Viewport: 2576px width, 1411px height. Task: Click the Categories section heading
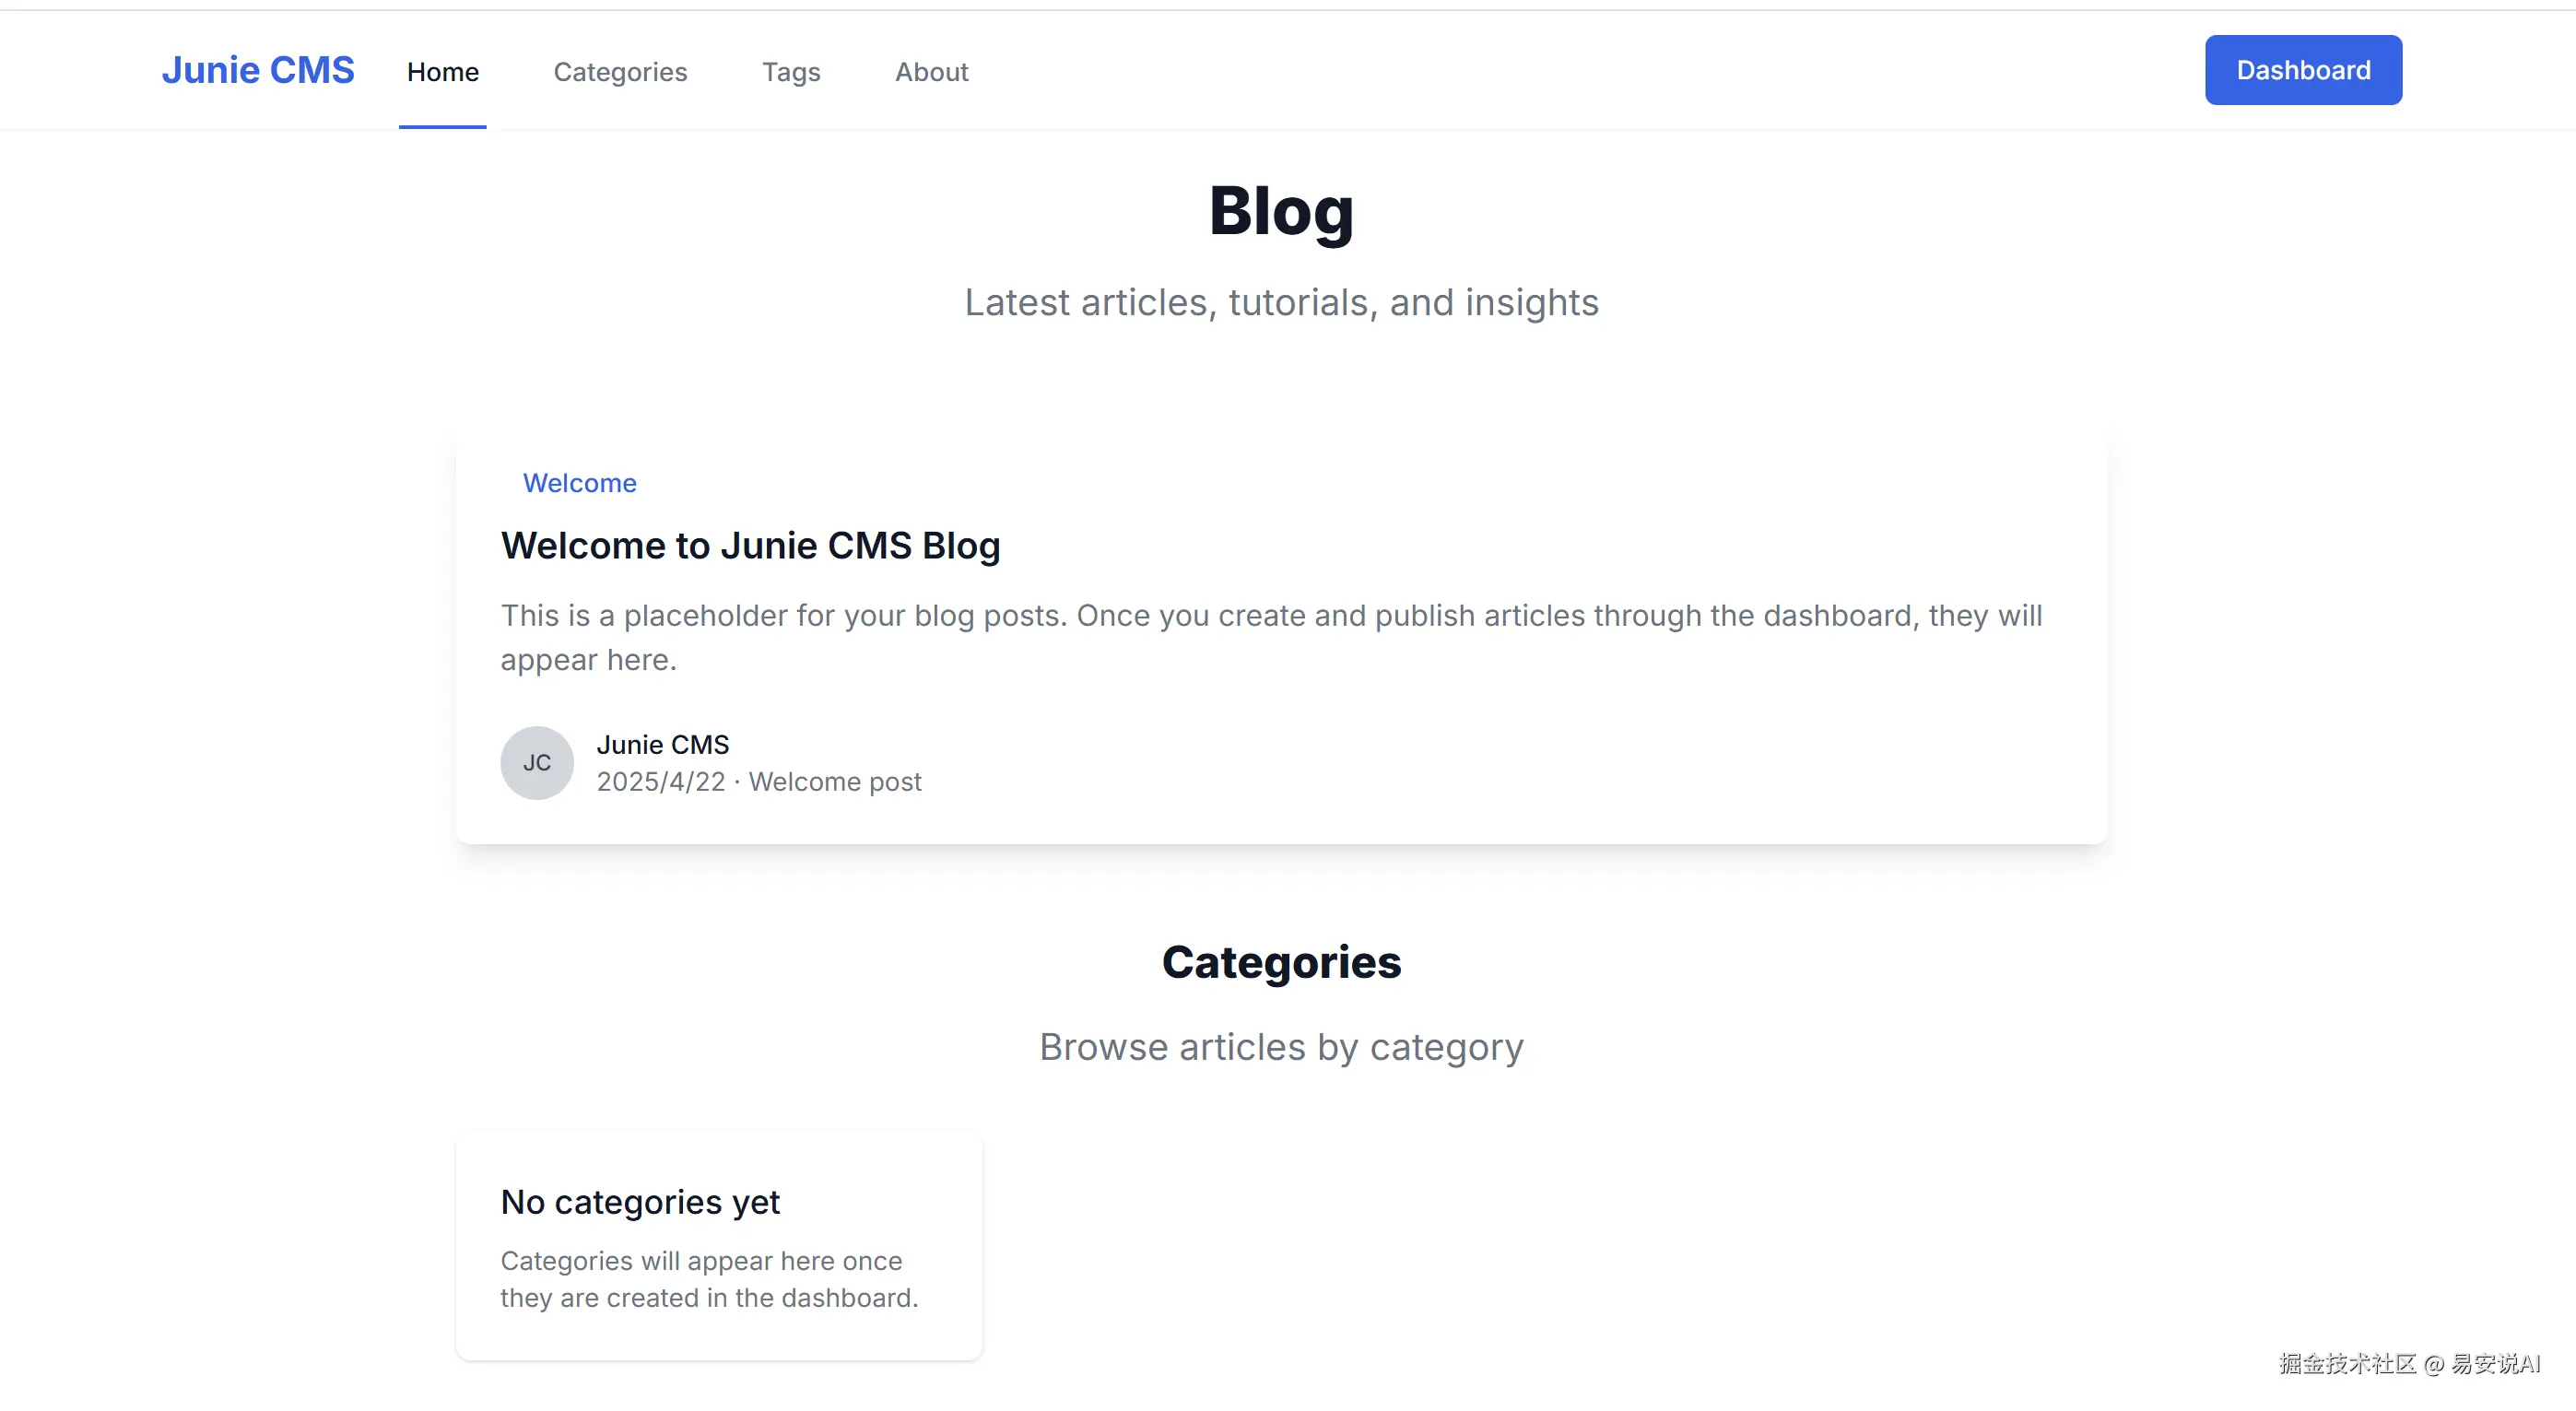point(1281,962)
